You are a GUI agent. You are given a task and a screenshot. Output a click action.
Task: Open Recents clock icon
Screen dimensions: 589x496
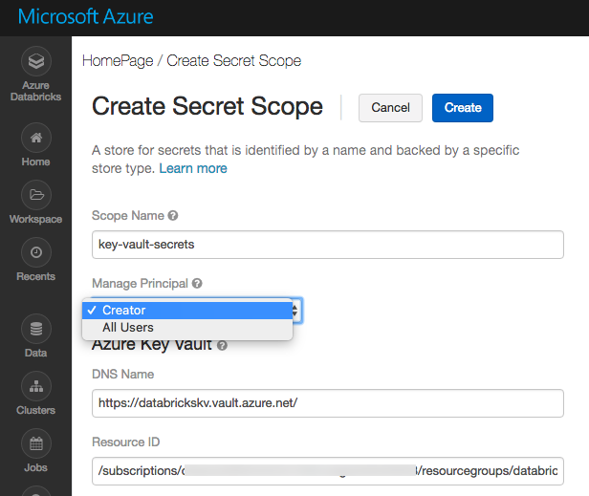click(36, 252)
